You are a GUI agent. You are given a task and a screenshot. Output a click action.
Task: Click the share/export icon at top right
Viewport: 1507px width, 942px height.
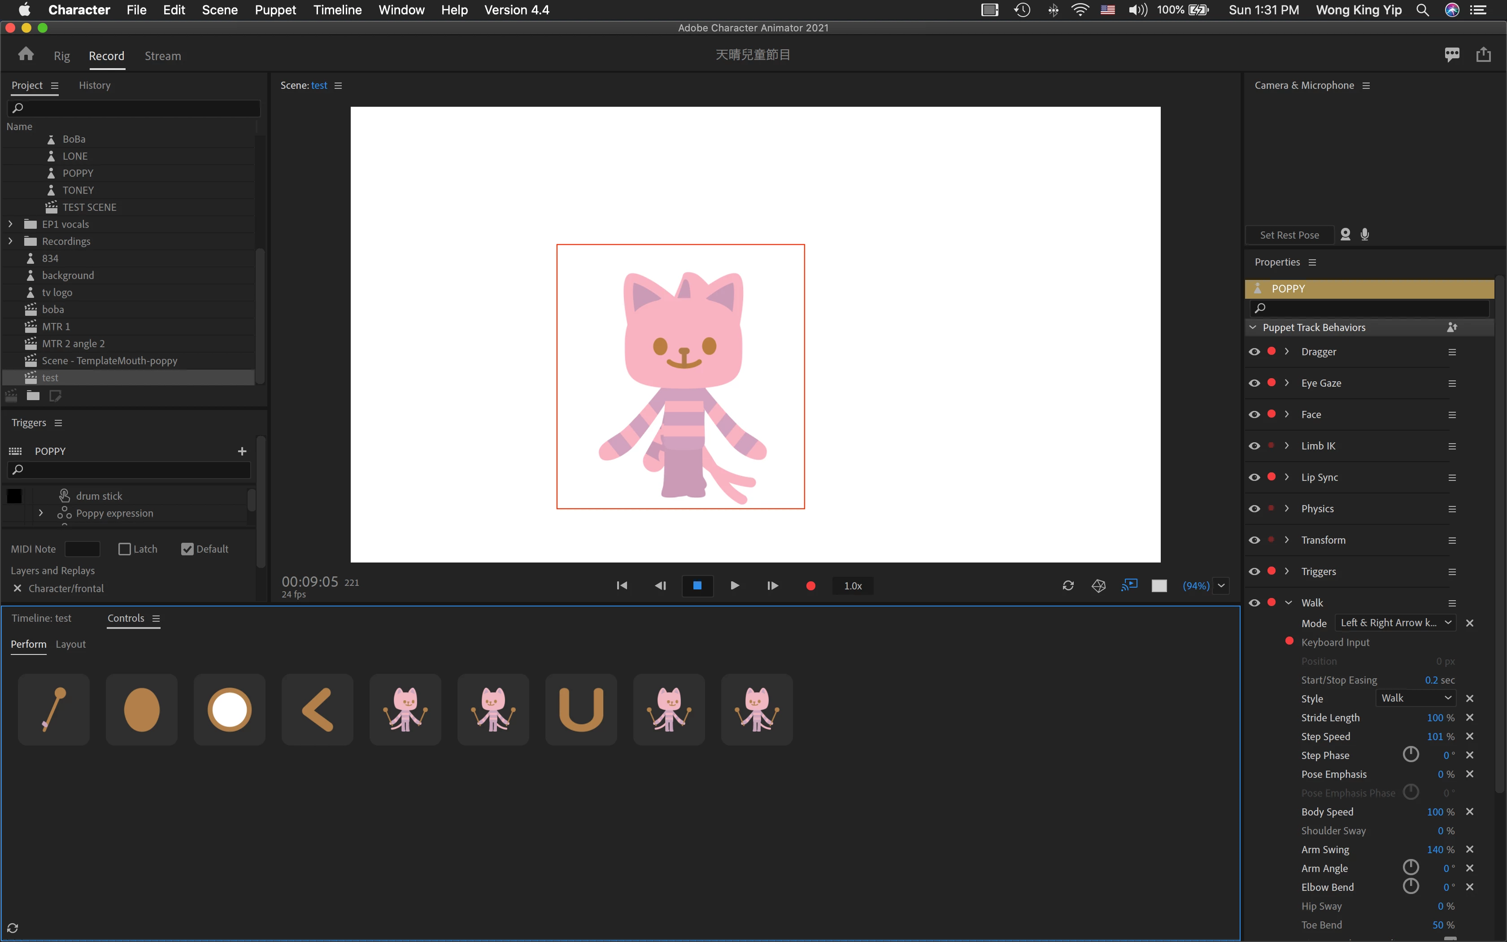click(1483, 55)
